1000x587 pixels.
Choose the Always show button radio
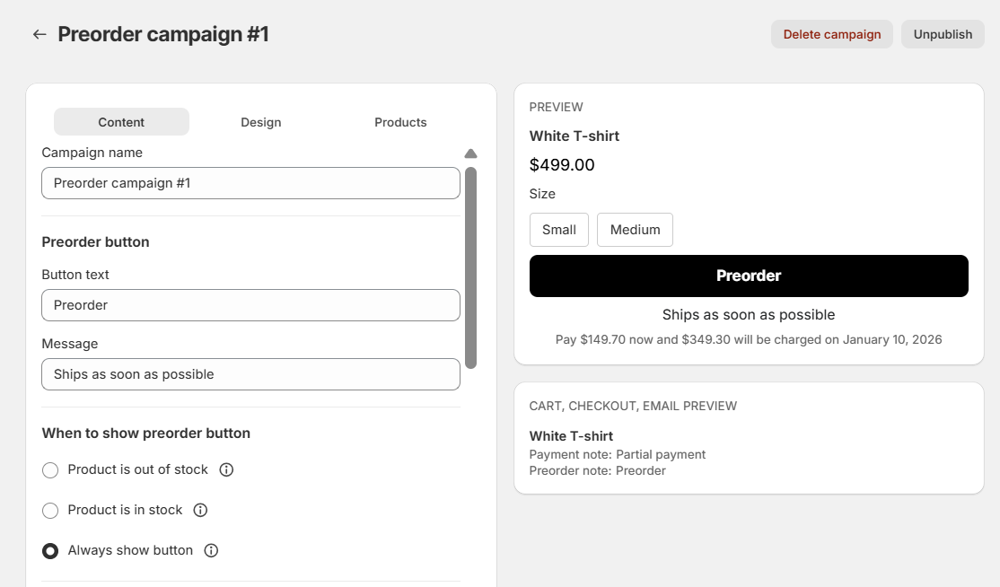point(50,551)
